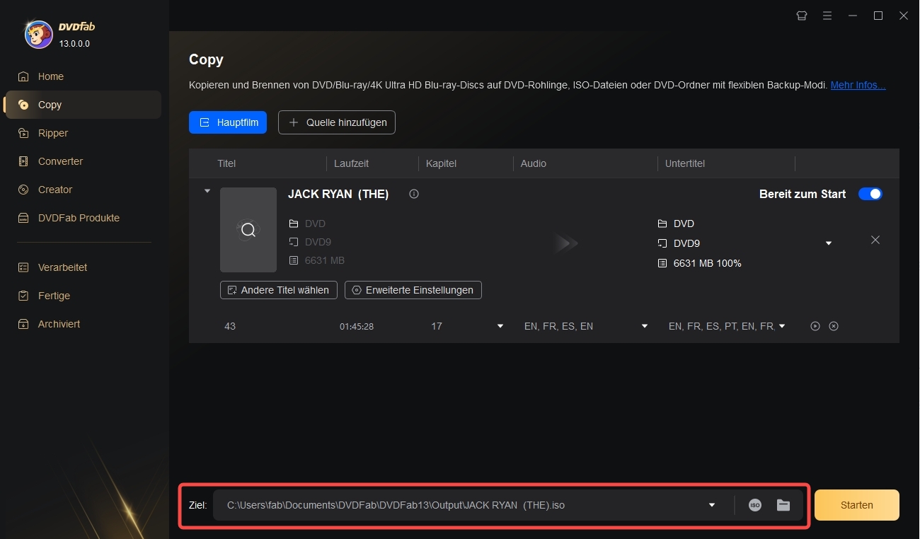Click the version number 13.0.0.0

tap(74, 44)
